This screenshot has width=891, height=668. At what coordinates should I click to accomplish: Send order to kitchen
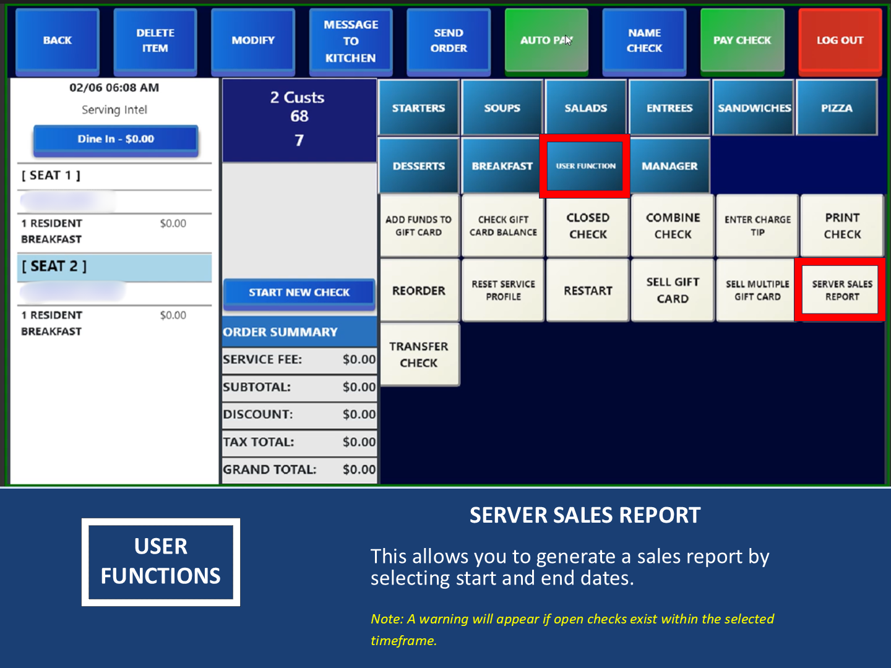[x=449, y=41]
